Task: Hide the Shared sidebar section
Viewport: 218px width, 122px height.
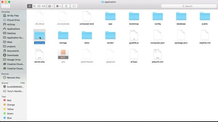Action: coord(22,83)
